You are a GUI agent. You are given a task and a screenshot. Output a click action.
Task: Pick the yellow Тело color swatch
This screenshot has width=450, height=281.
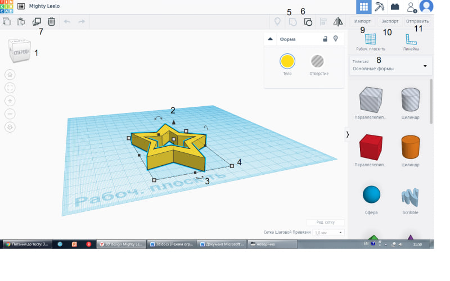click(287, 61)
